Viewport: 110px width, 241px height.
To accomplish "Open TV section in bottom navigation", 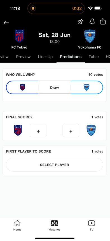I will pos(92,226).
